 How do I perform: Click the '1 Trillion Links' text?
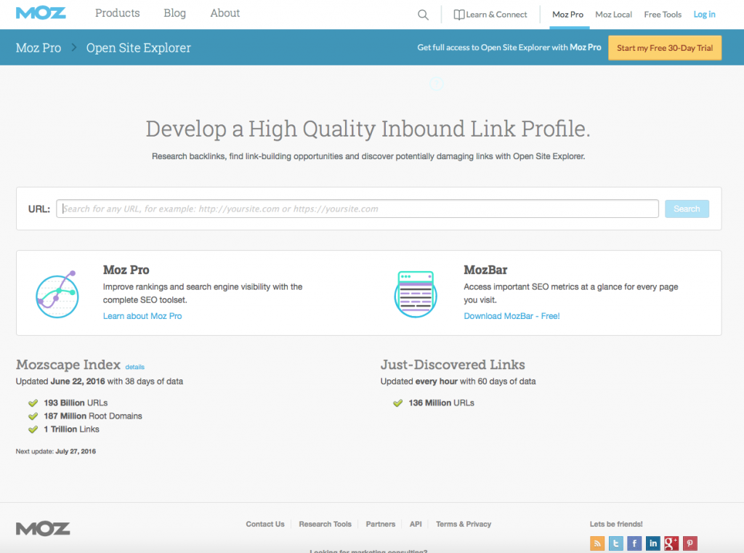click(x=72, y=429)
